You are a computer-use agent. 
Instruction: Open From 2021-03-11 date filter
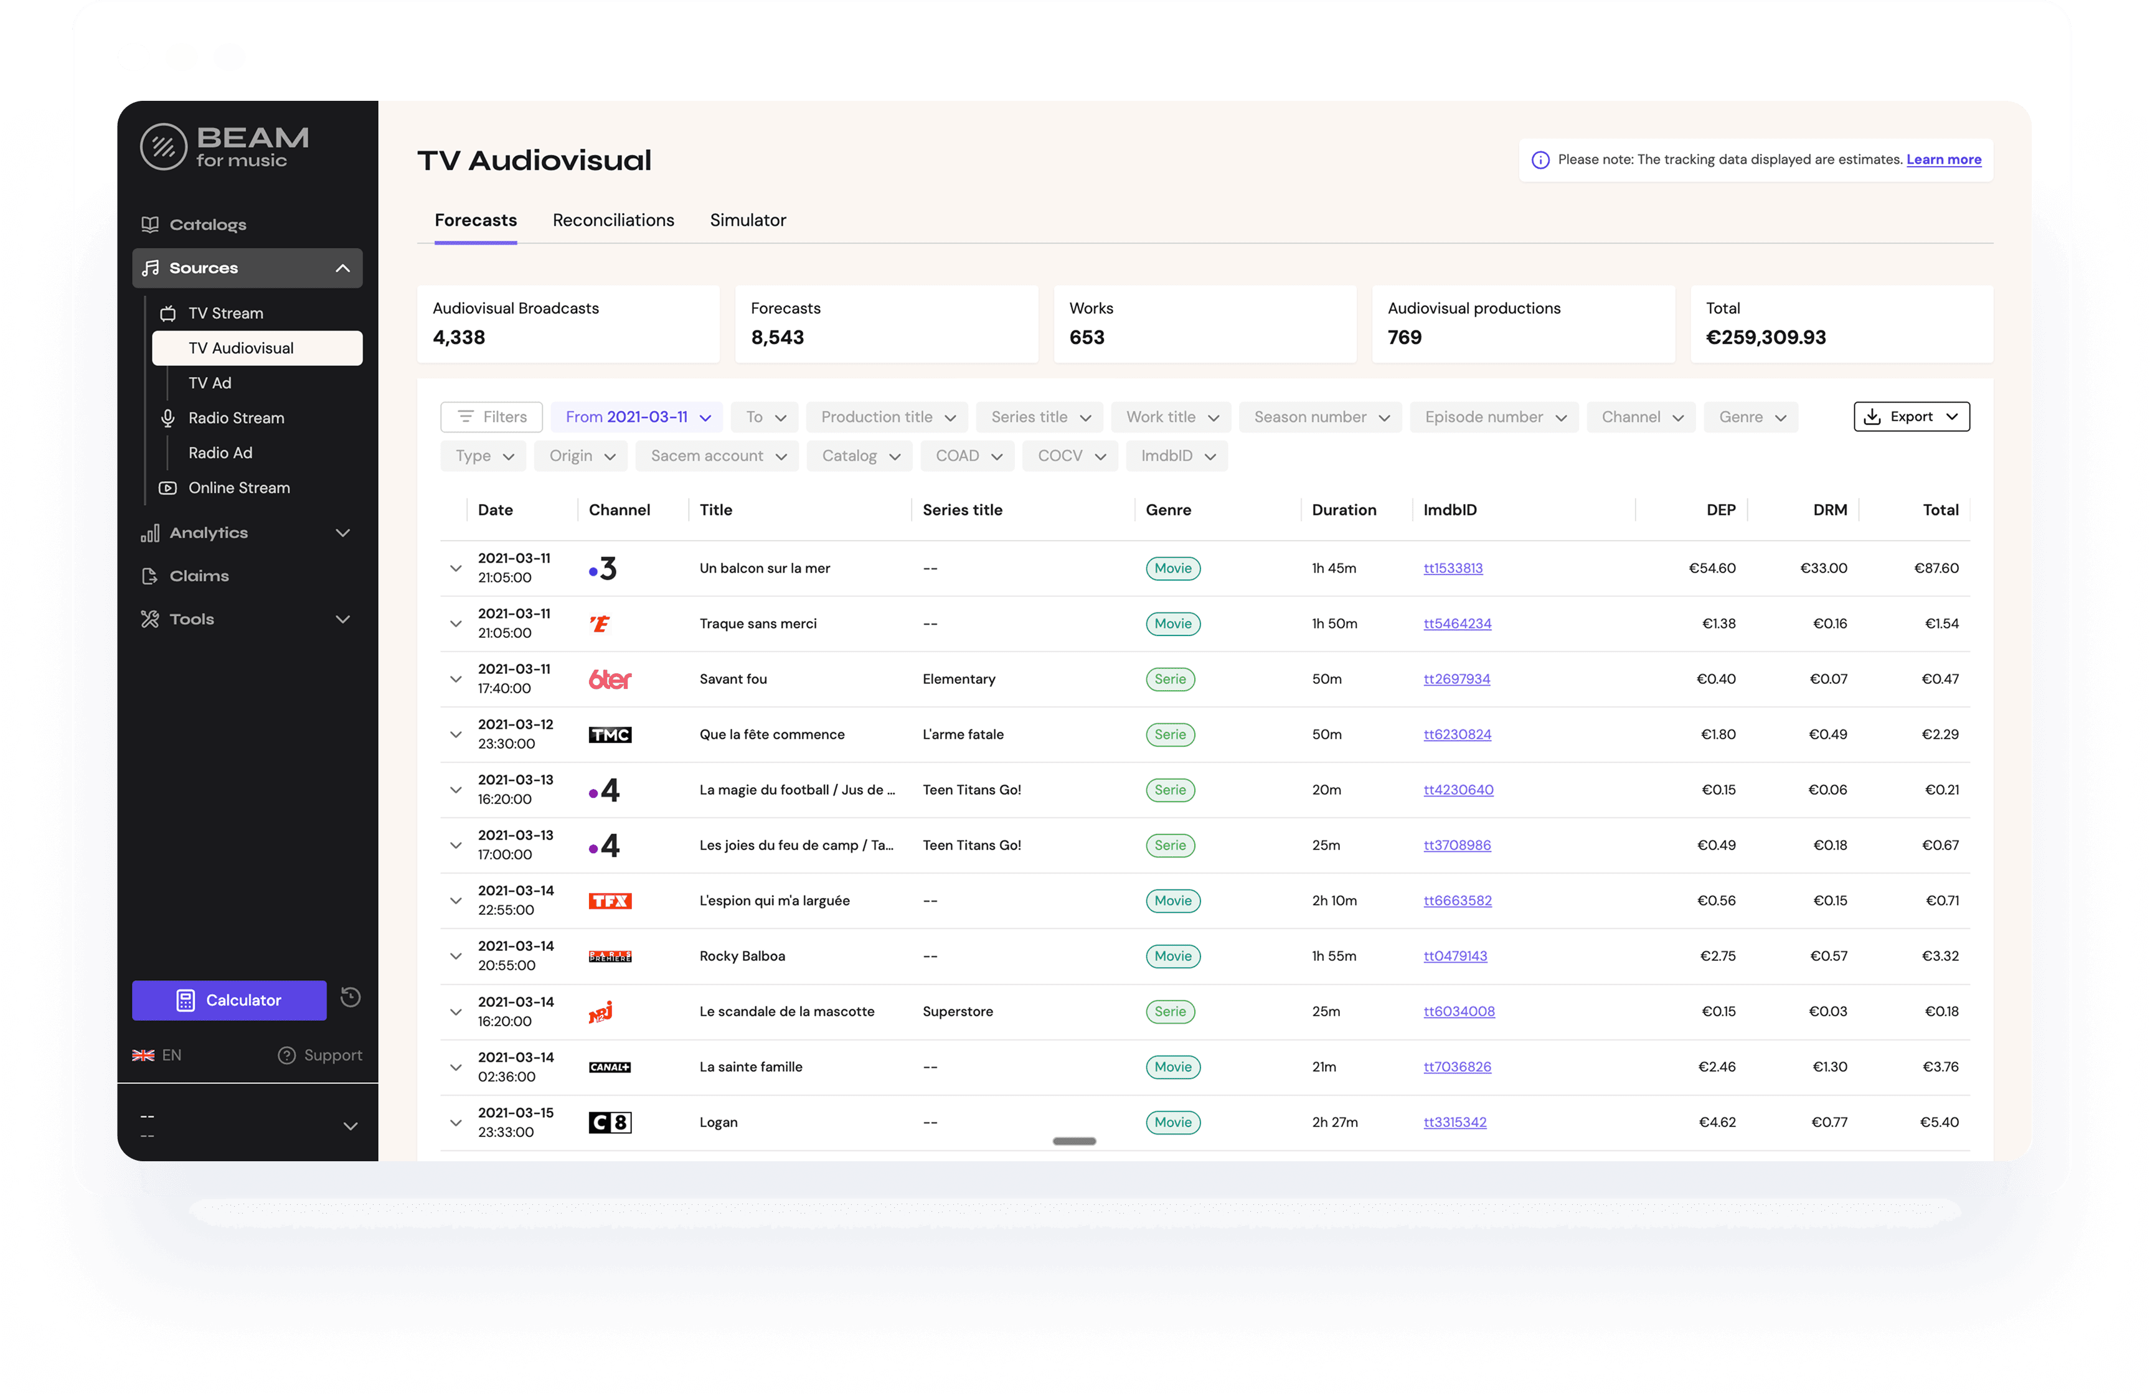[x=636, y=417]
